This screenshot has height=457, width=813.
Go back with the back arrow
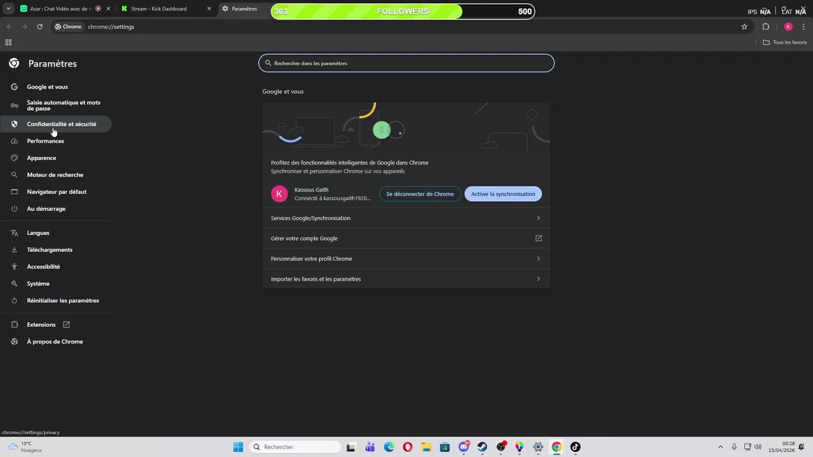pyautogui.click(x=9, y=27)
